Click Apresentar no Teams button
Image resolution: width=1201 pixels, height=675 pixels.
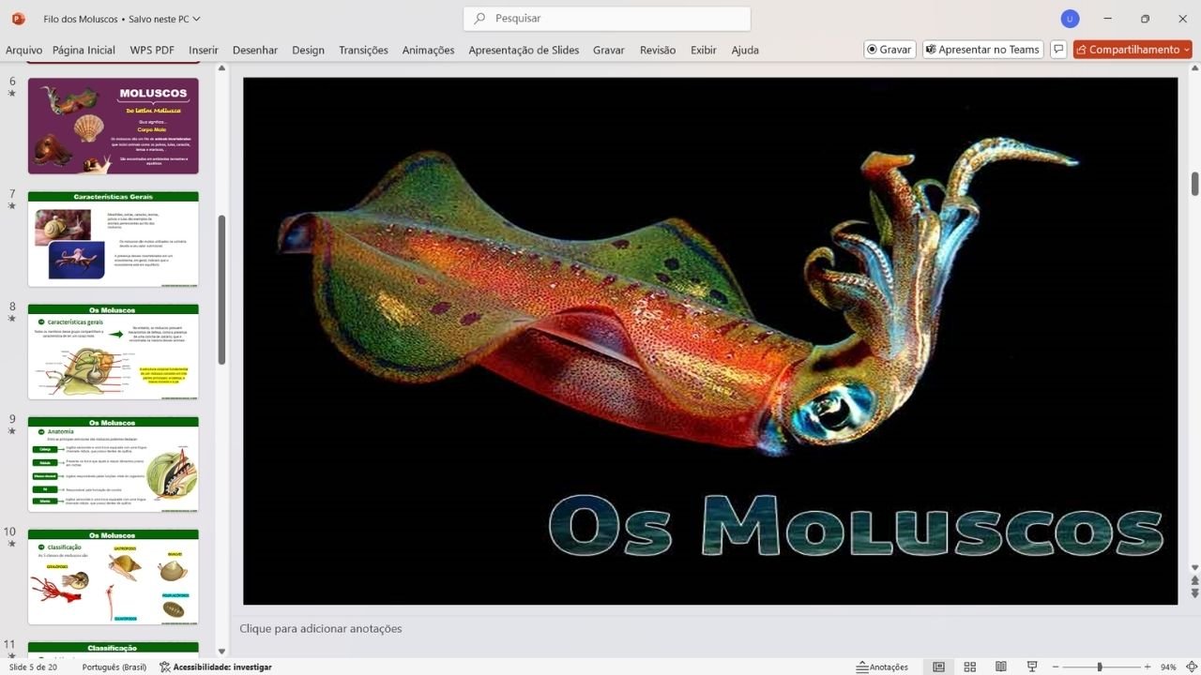coord(983,50)
